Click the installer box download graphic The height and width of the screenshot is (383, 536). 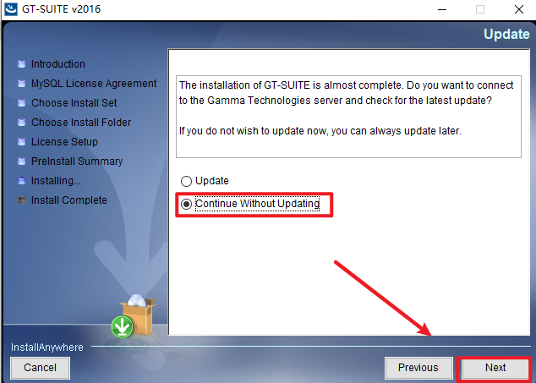click(x=134, y=316)
